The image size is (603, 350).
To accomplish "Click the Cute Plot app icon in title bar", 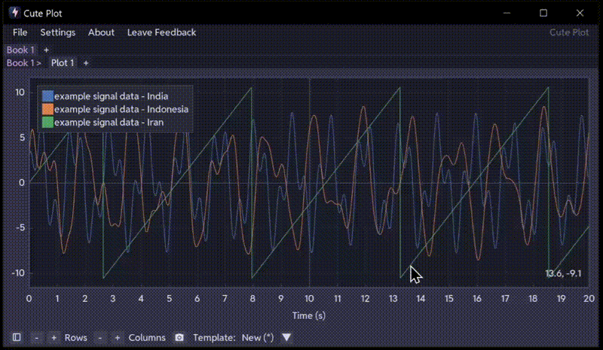I will [14, 13].
